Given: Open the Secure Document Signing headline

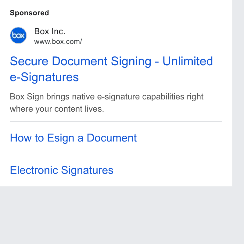Looking at the screenshot, I should (x=111, y=69).
